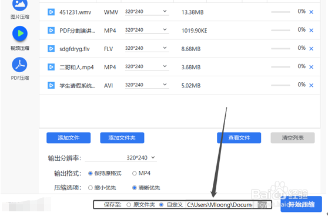Remove PDF分割演讲 file with its X icon
This screenshot has height=216, width=328.
tap(312, 31)
